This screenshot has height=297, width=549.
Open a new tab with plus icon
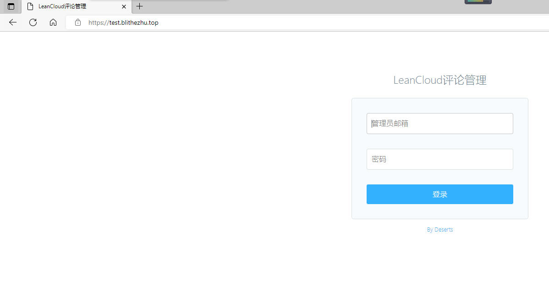point(140,6)
